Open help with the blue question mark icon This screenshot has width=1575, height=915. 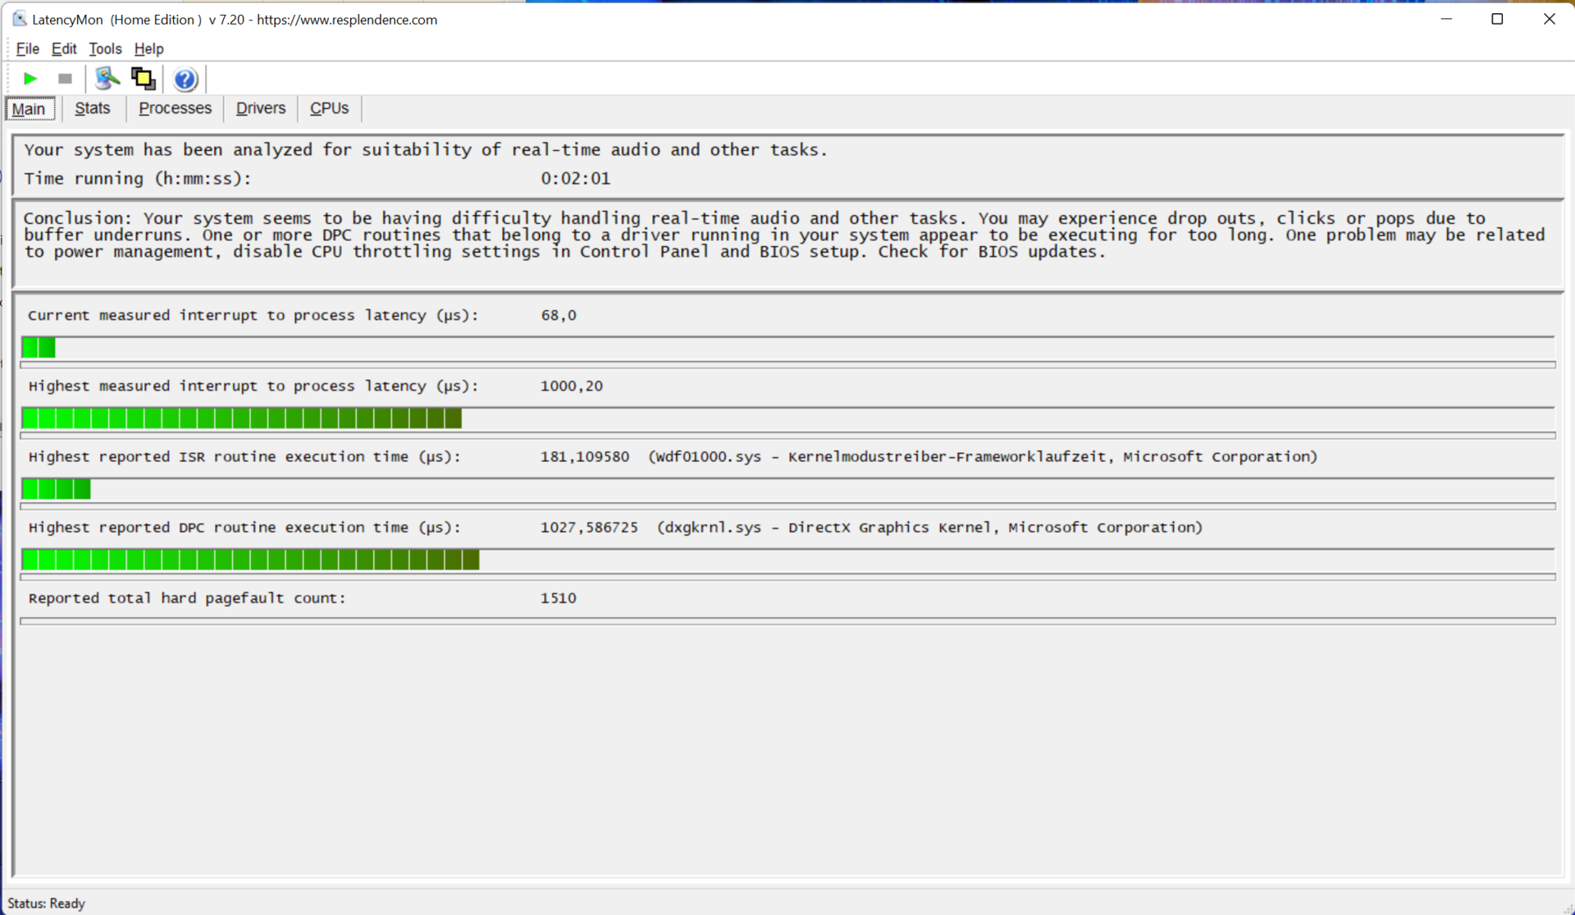point(185,79)
